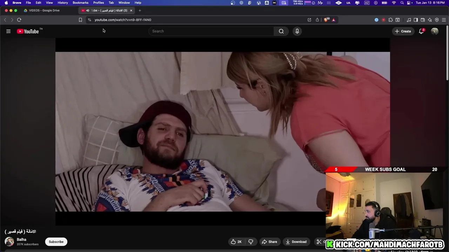This screenshot has width=449, height=252.
Task: Open the Brave application menu
Action: pos(17,3)
